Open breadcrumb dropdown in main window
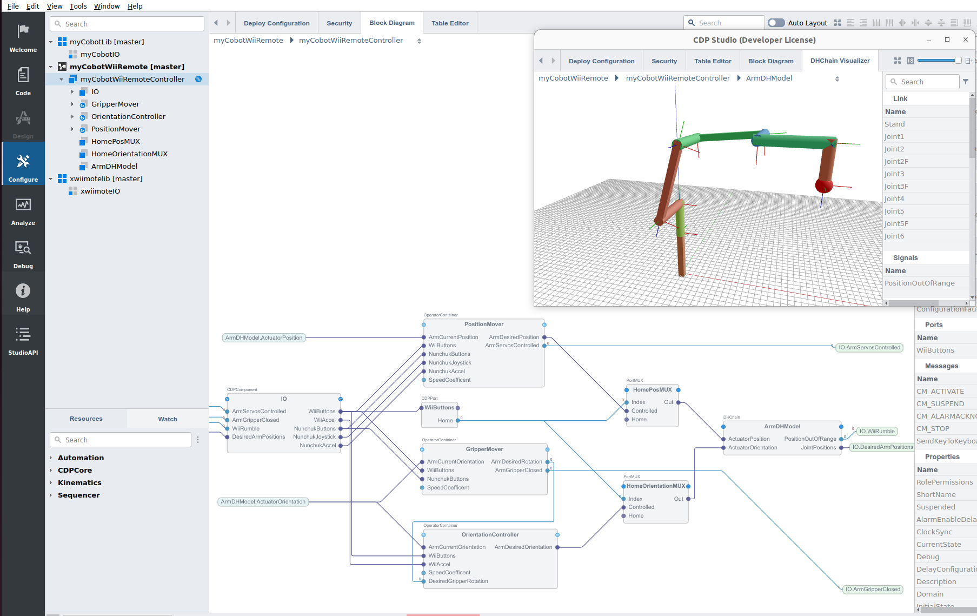977x616 pixels. (419, 41)
